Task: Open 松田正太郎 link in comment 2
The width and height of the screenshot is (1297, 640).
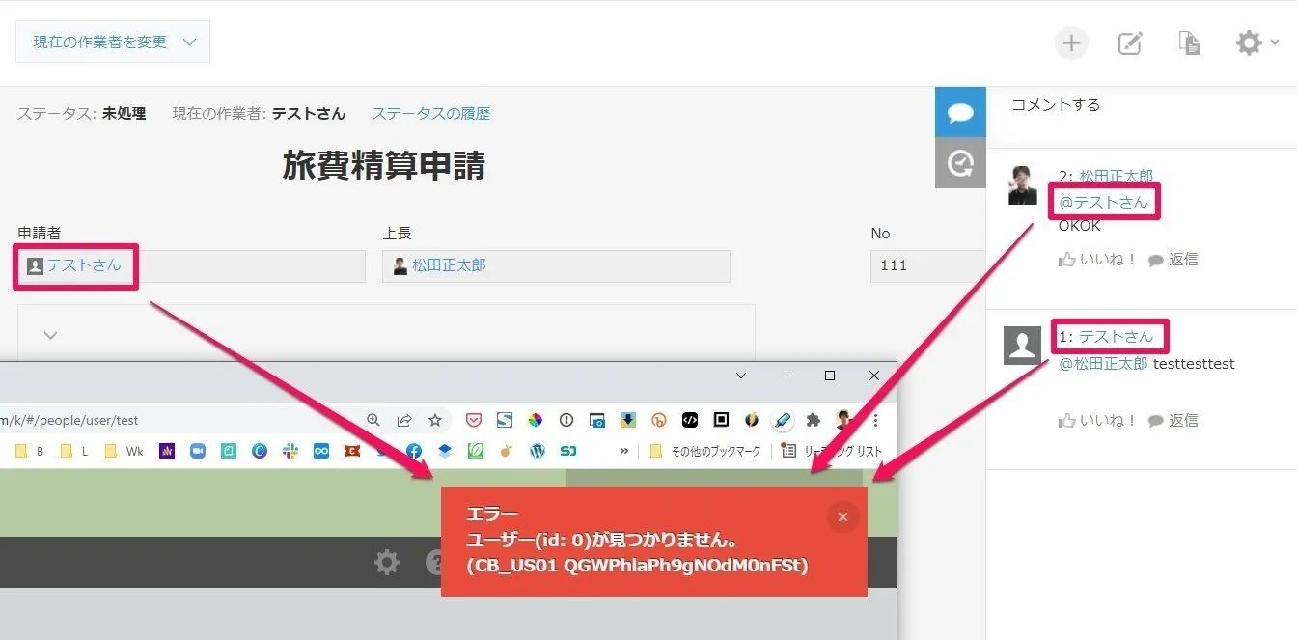Action: tap(1117, 176)
